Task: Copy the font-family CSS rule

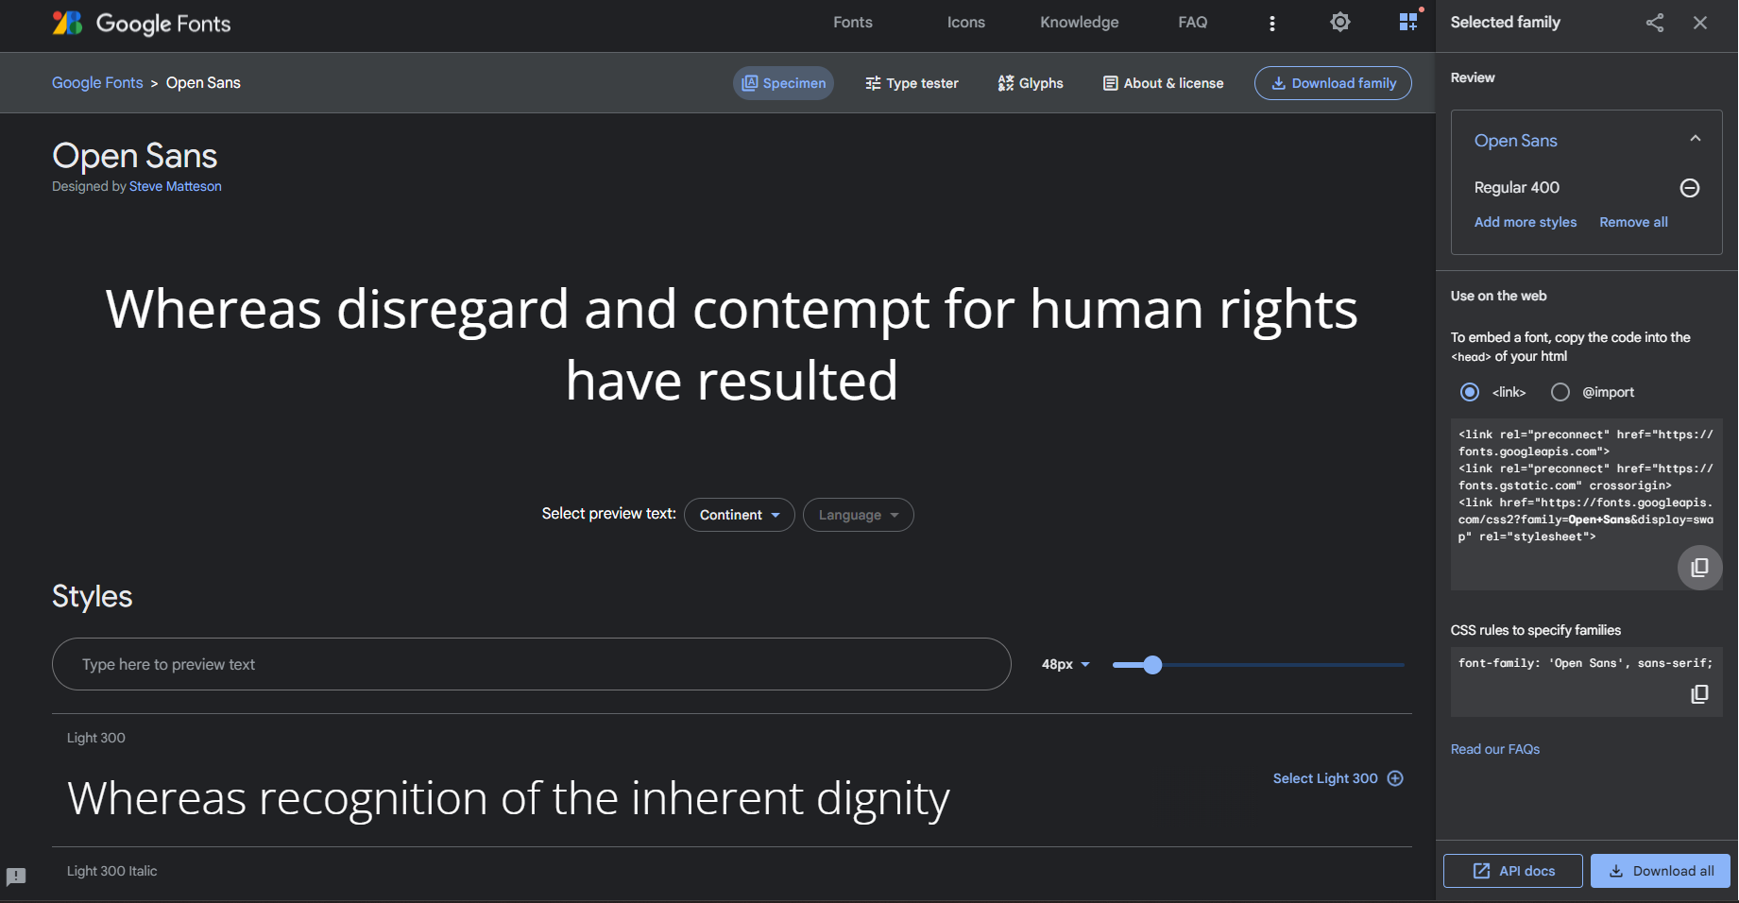Action: (x=1699, y=694)
